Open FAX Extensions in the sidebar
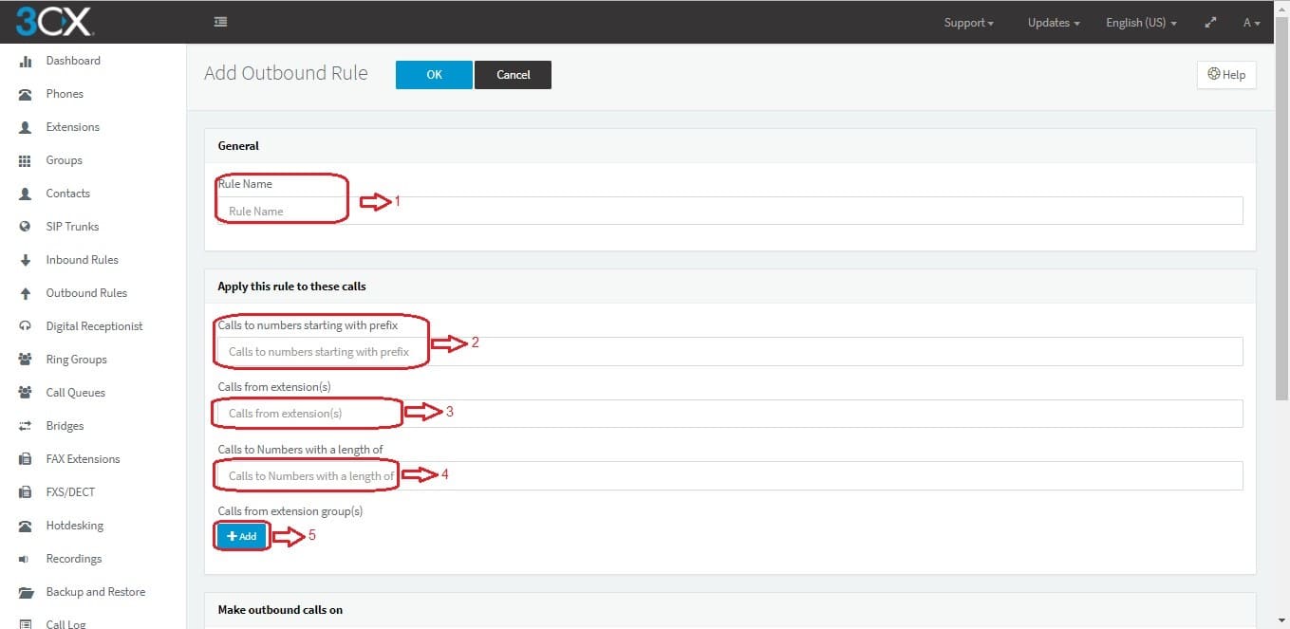Image resolution: width=1290 pixels, height=629 pixels. [x=84, y=459]
